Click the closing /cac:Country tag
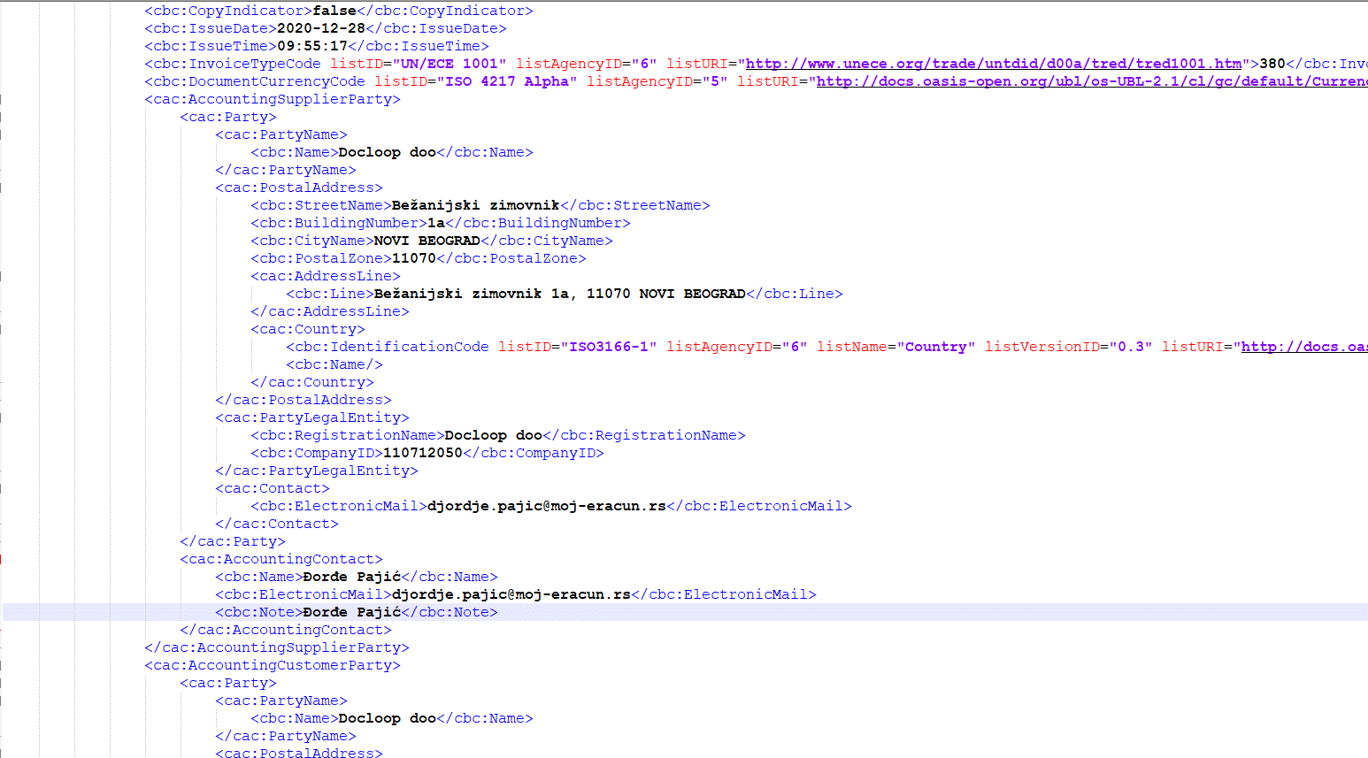The width and height of the screenshot is (1368, 758). 312,382
